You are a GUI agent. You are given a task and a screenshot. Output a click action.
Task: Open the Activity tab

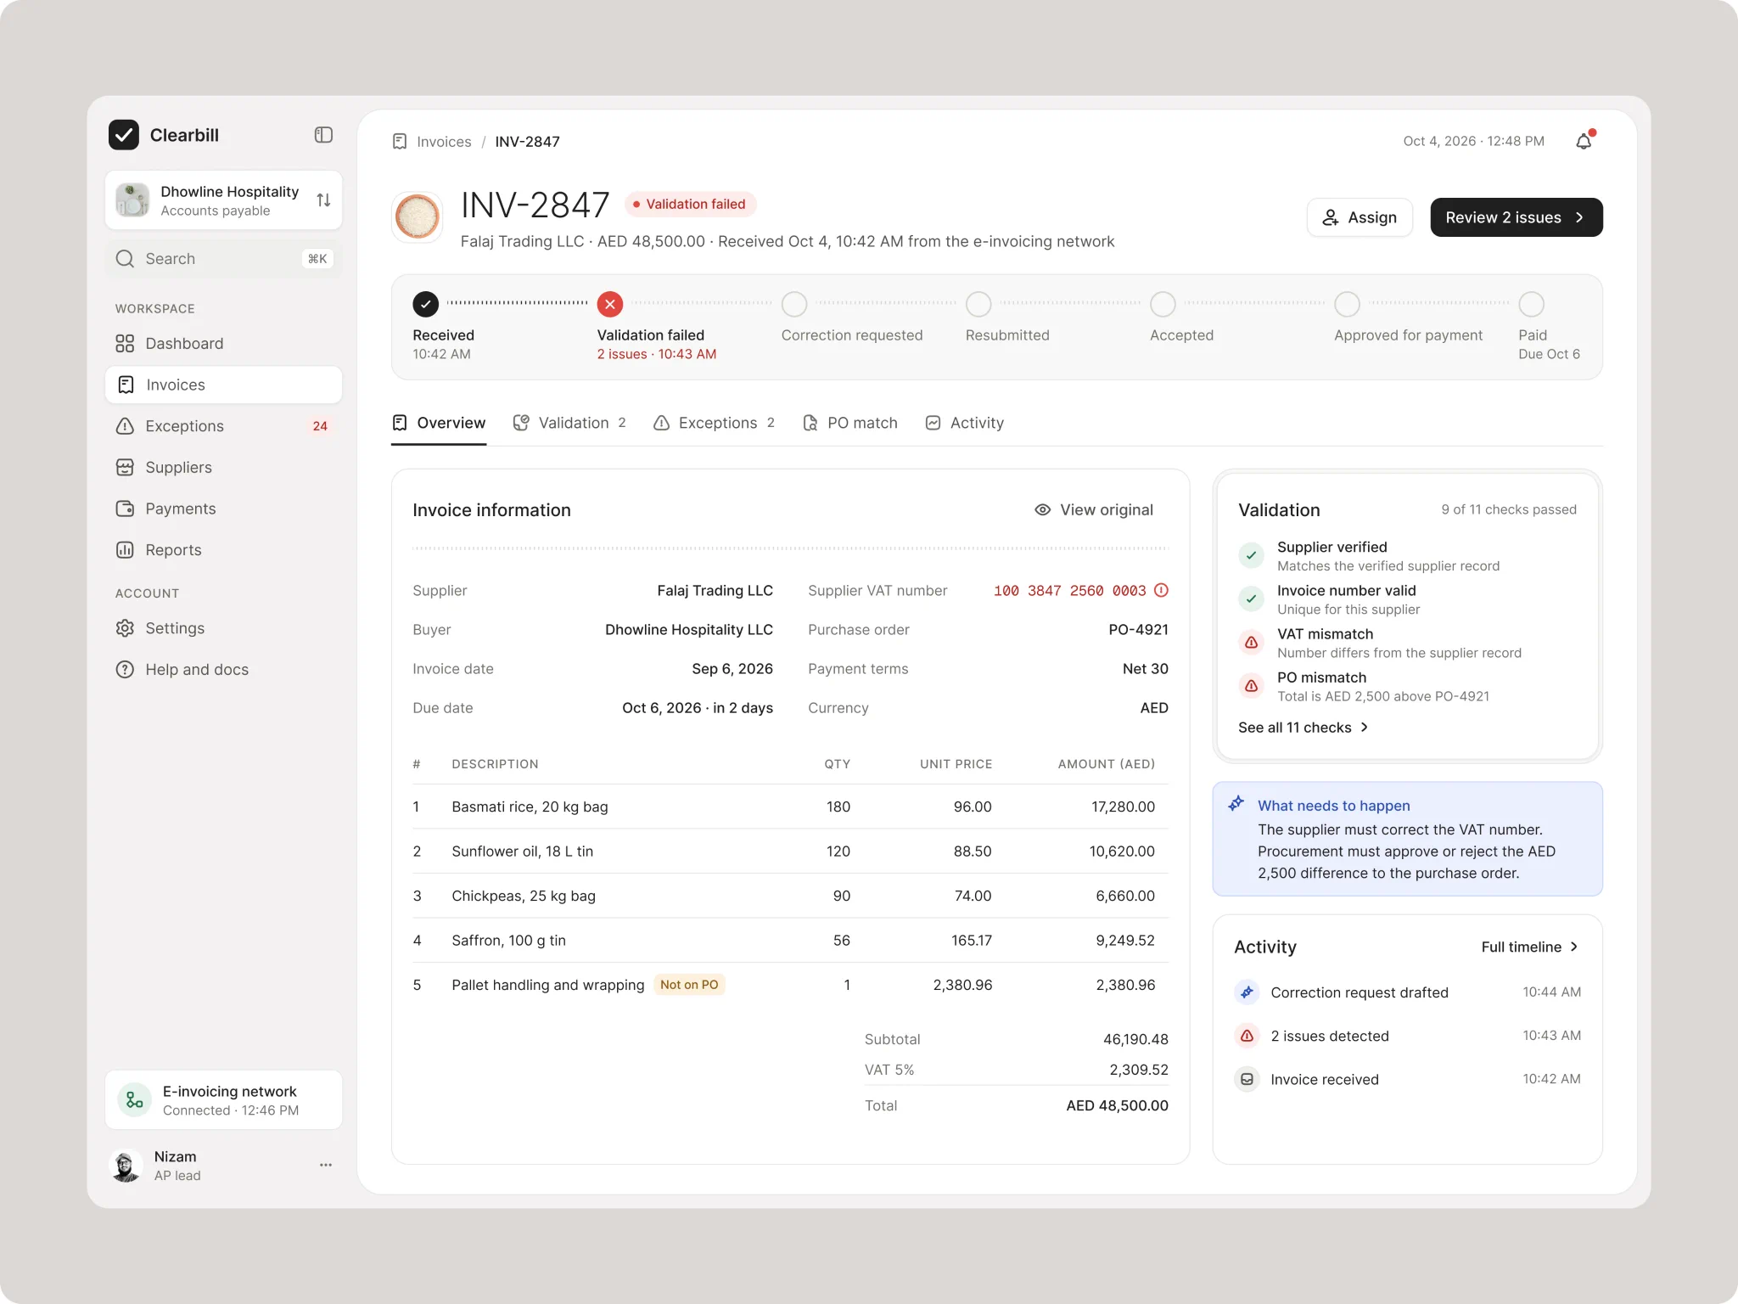click(x=964, y=423)
